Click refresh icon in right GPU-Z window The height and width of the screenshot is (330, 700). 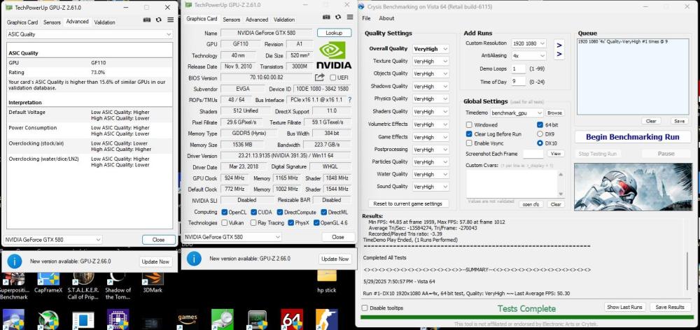tap(338, 17)
